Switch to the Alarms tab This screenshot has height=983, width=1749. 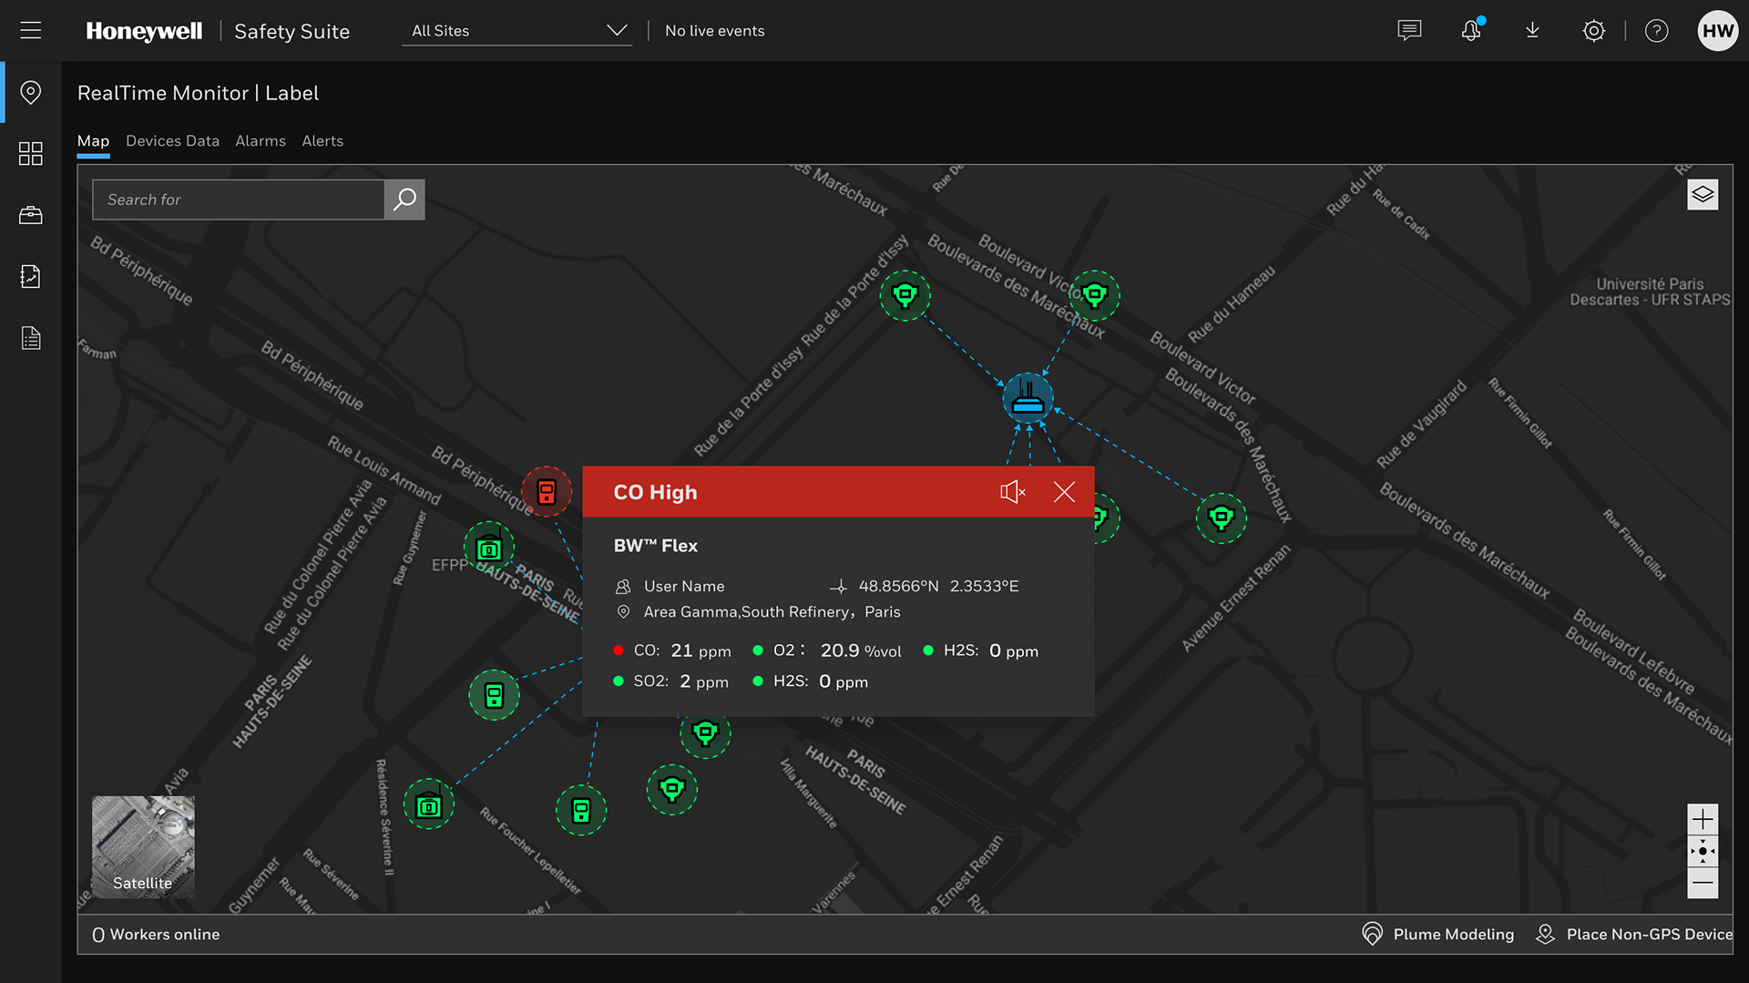pyautogui.click(x=261, y=141)
